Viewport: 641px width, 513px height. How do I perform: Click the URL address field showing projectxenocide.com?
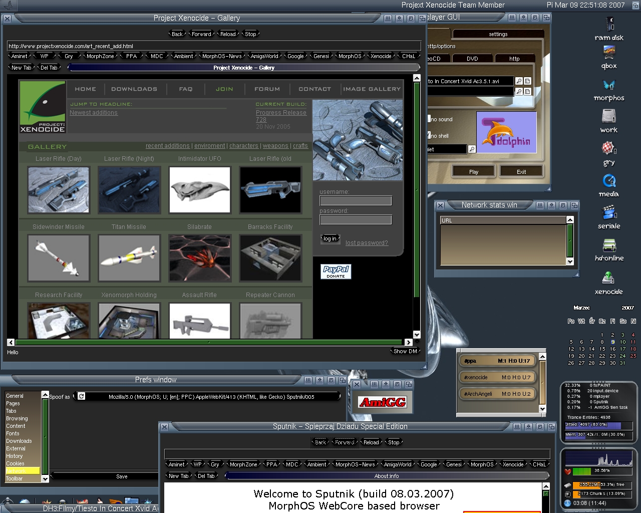[x=214, y=46]
